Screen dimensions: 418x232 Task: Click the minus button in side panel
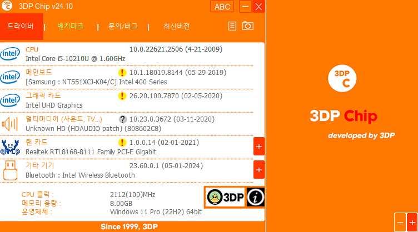400,223
